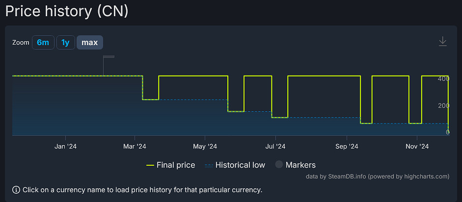Click the dashed Historical low line symbol
Screen dimensions: 462x202
tap(209, 165)
